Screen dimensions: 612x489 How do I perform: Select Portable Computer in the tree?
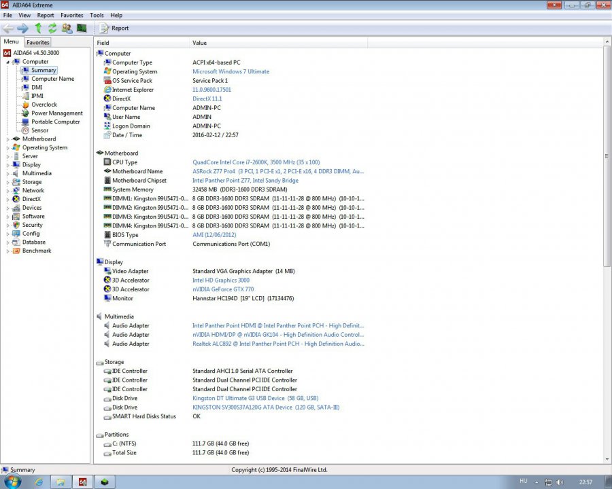(56, 122)
